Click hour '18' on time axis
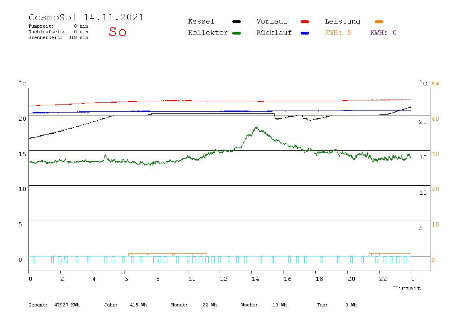 [319, 279]
